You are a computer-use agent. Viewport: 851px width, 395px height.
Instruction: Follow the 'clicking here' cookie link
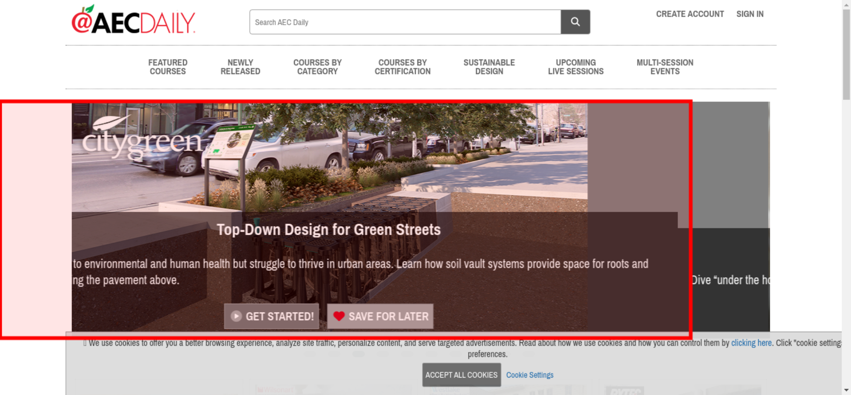pyautogui.click(x=751, y=343)
